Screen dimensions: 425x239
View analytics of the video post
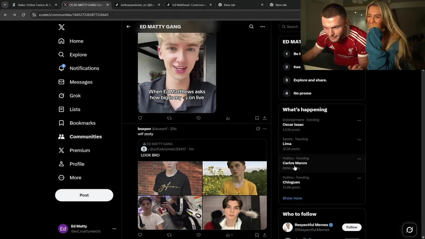click(x=228, y=118)
